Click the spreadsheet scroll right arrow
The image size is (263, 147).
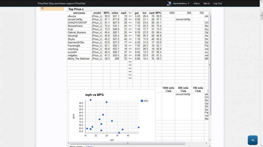point(206,143)
